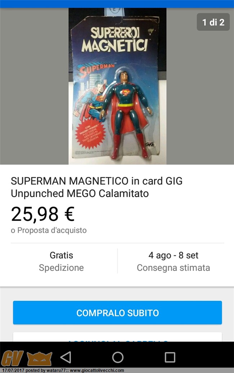This screenshot has height=373, width=234.
Task: Open recent apps with the square icon
Action: pyautogui.click(x=170, y=357)
